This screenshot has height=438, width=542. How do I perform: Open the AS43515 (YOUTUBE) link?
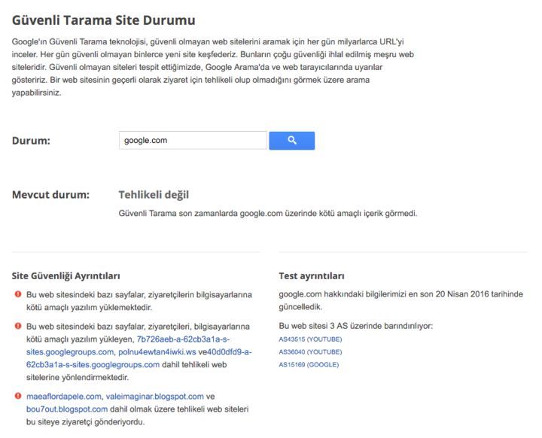coord(310,339)
